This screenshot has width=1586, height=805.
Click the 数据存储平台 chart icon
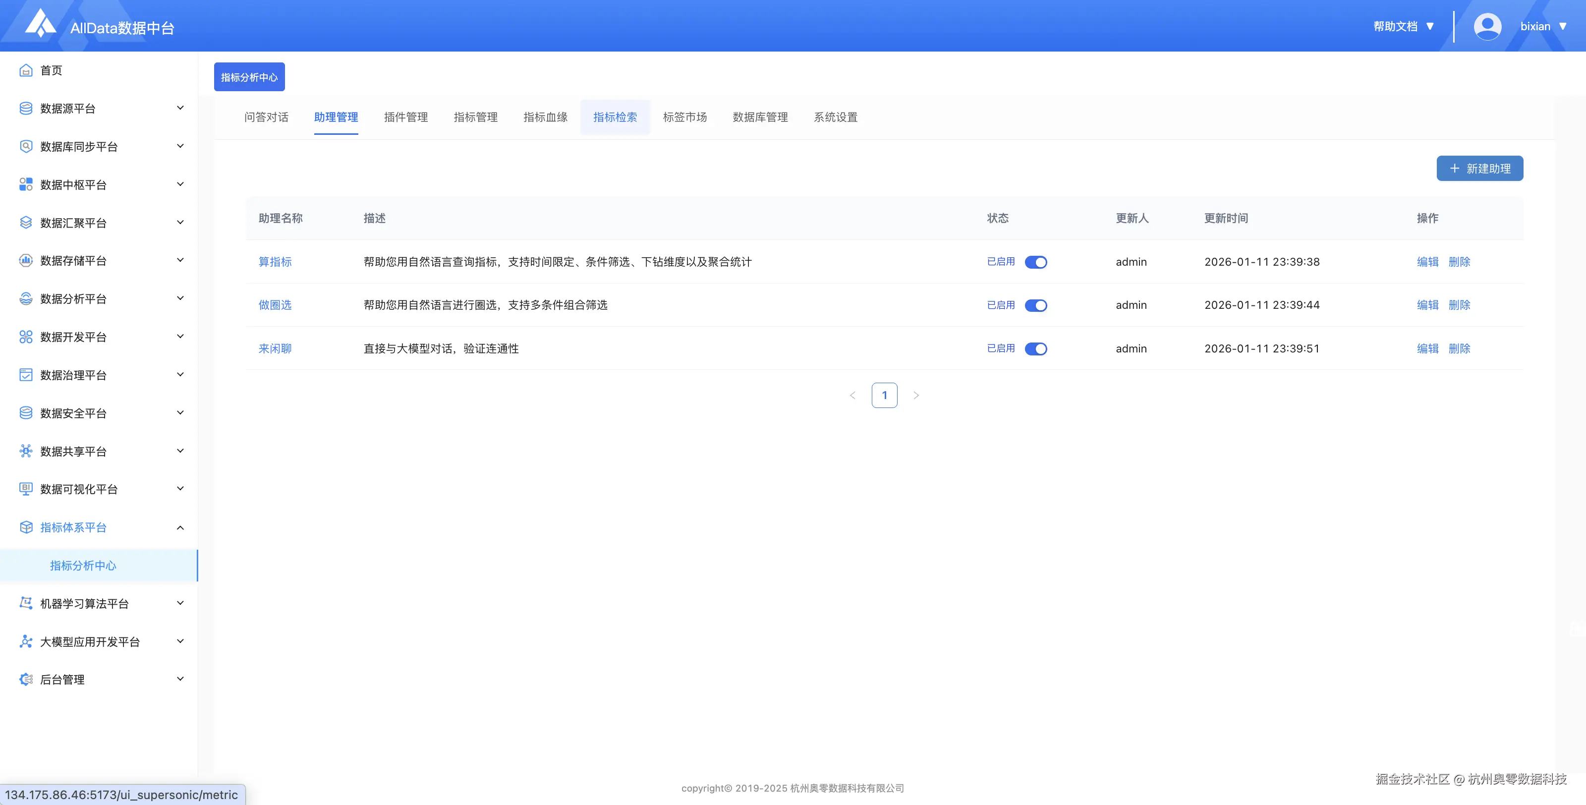click(x=26, y=261)
